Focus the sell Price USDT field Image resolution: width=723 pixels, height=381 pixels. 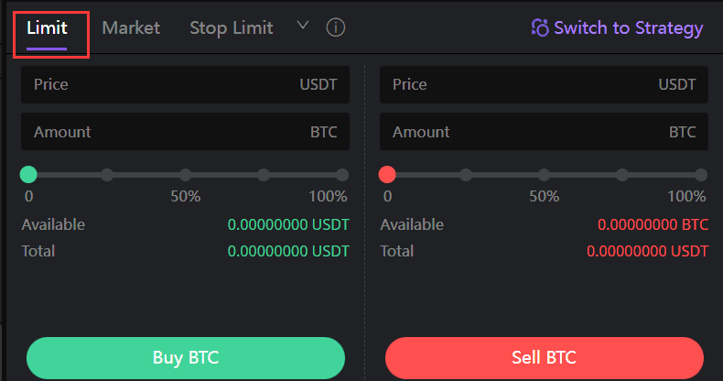tap(544, 84)
